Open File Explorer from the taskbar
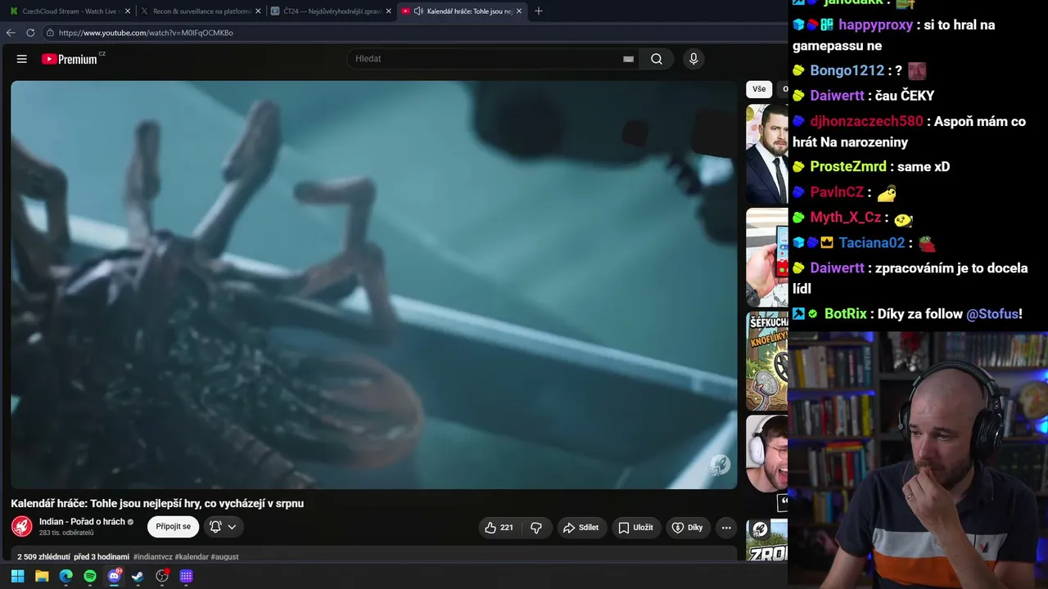 point(42,576)
